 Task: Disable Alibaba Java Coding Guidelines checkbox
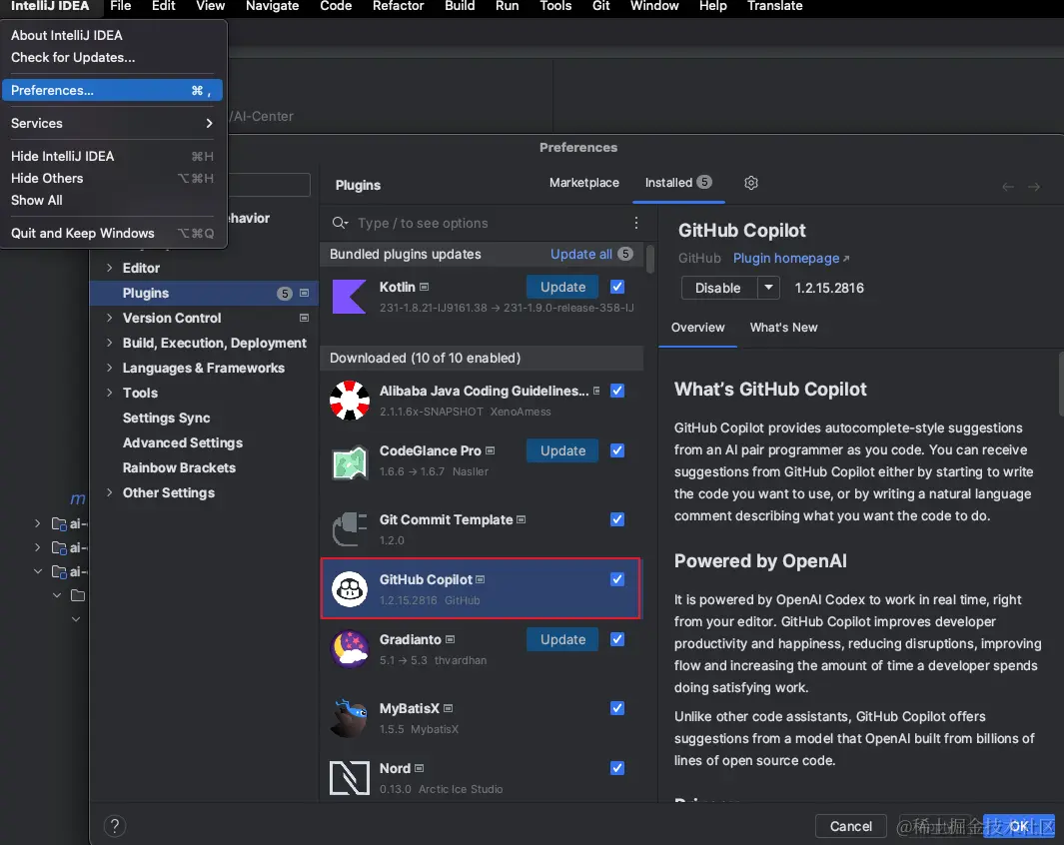(617, 391)
